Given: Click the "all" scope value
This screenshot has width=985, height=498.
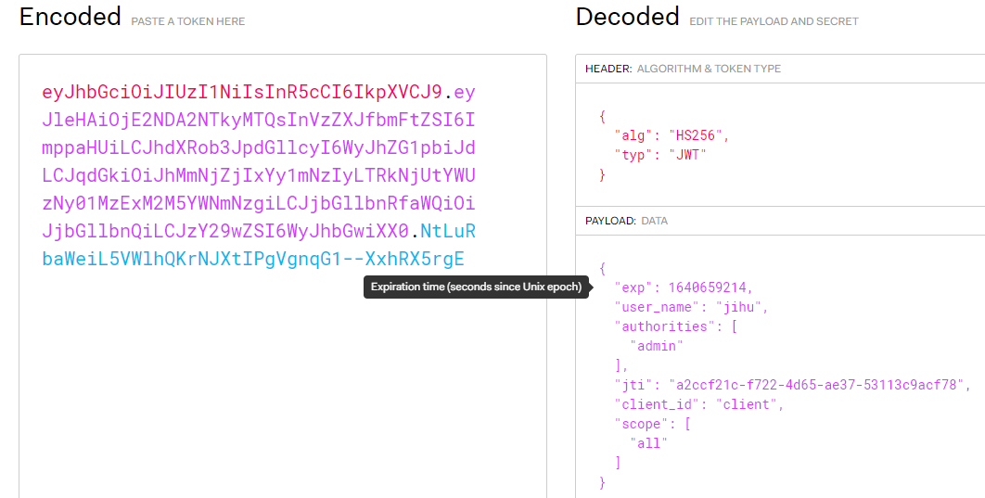Looking at the screenshot, I should click(x=649, y=442).
